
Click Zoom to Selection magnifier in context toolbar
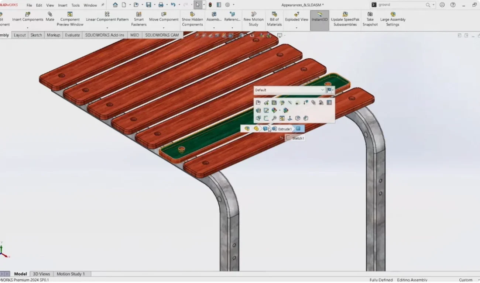click(x=274, y=118)
